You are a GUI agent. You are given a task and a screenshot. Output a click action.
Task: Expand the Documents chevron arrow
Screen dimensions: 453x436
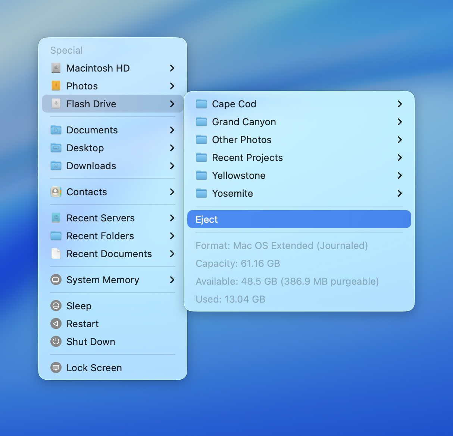(x=172, y=130)
